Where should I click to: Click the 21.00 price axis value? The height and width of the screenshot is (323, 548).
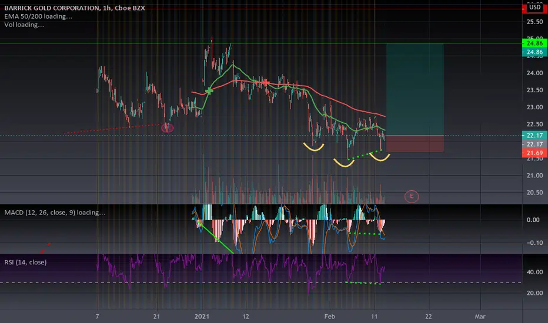534,175
